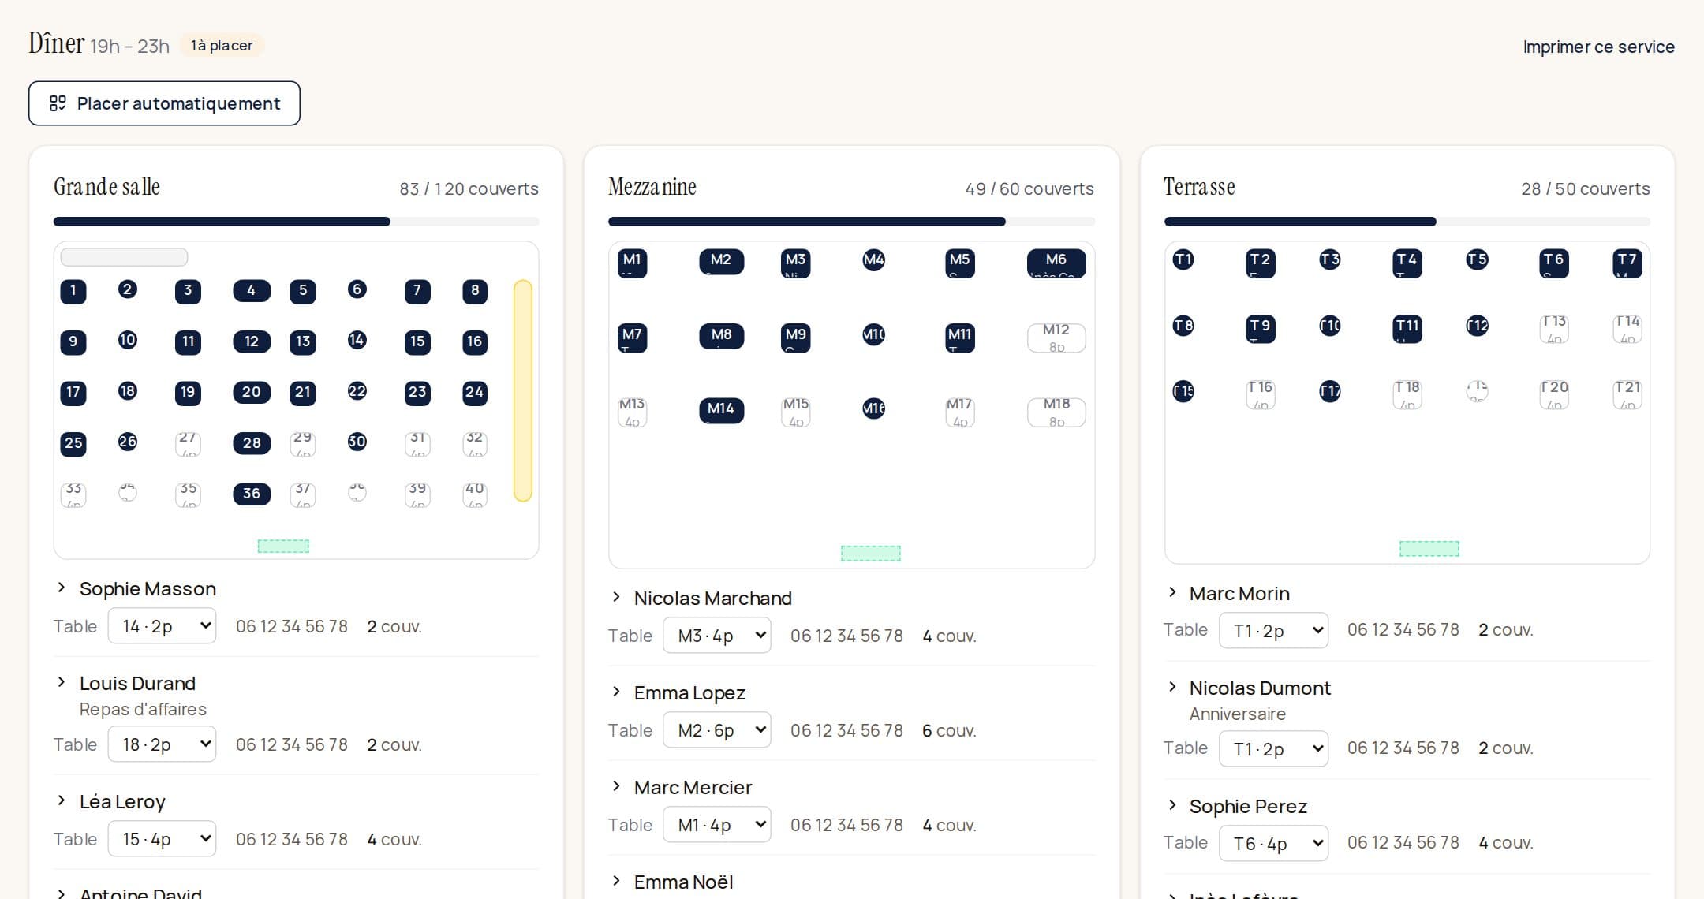The height and width of the screenshot is (899, 1704).
Task: Click the Grande salle occupancy progress bar
Action: pos(296,222)
